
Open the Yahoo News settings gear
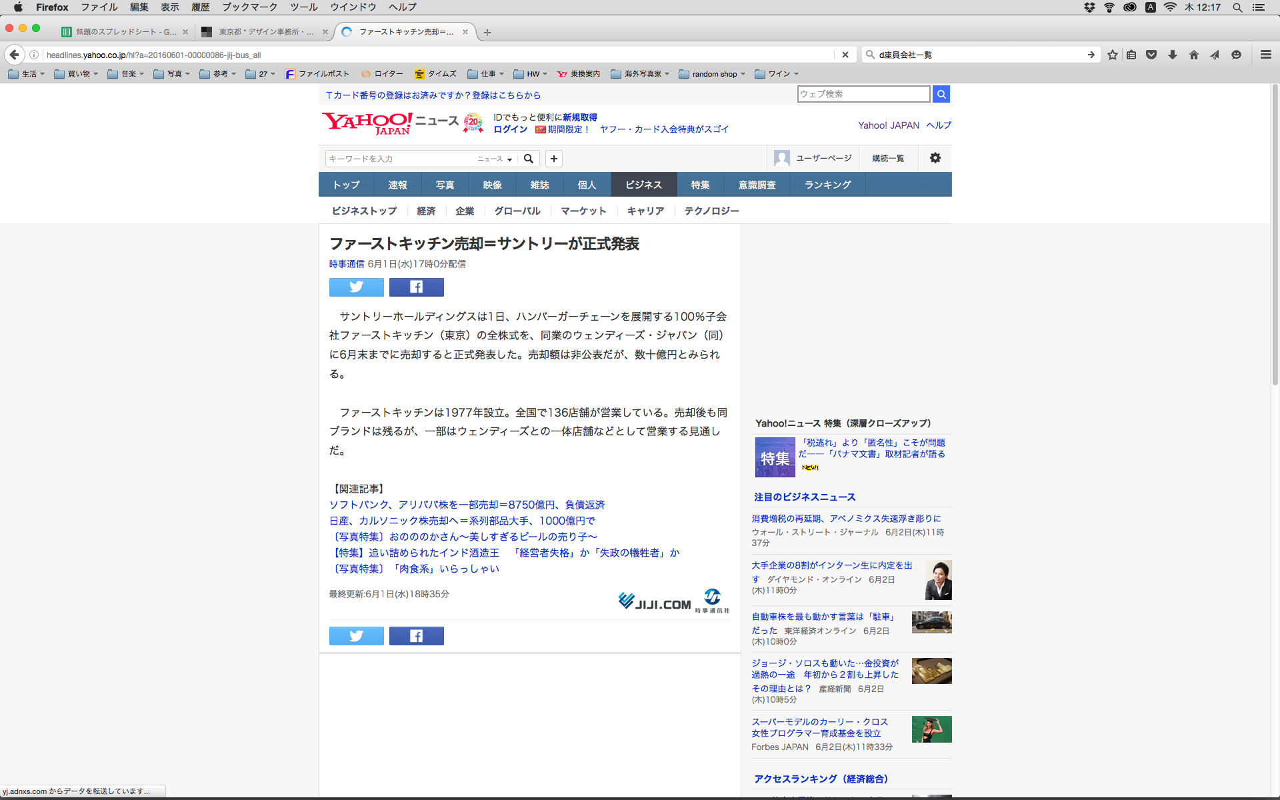point(935,158)
